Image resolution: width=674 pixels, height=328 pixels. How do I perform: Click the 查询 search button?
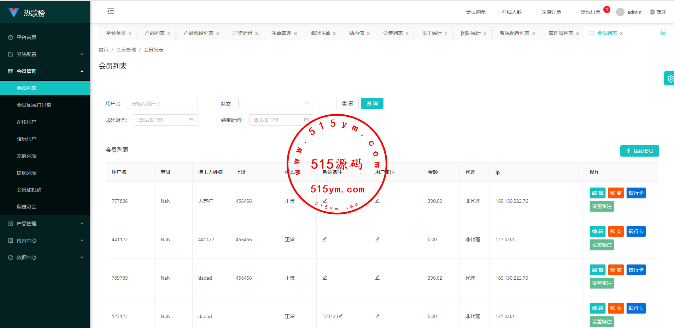pos(372,103)
